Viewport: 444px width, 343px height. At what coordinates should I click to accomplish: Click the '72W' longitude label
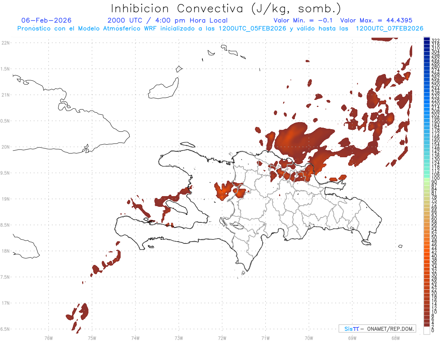click(x=222, y=337)
